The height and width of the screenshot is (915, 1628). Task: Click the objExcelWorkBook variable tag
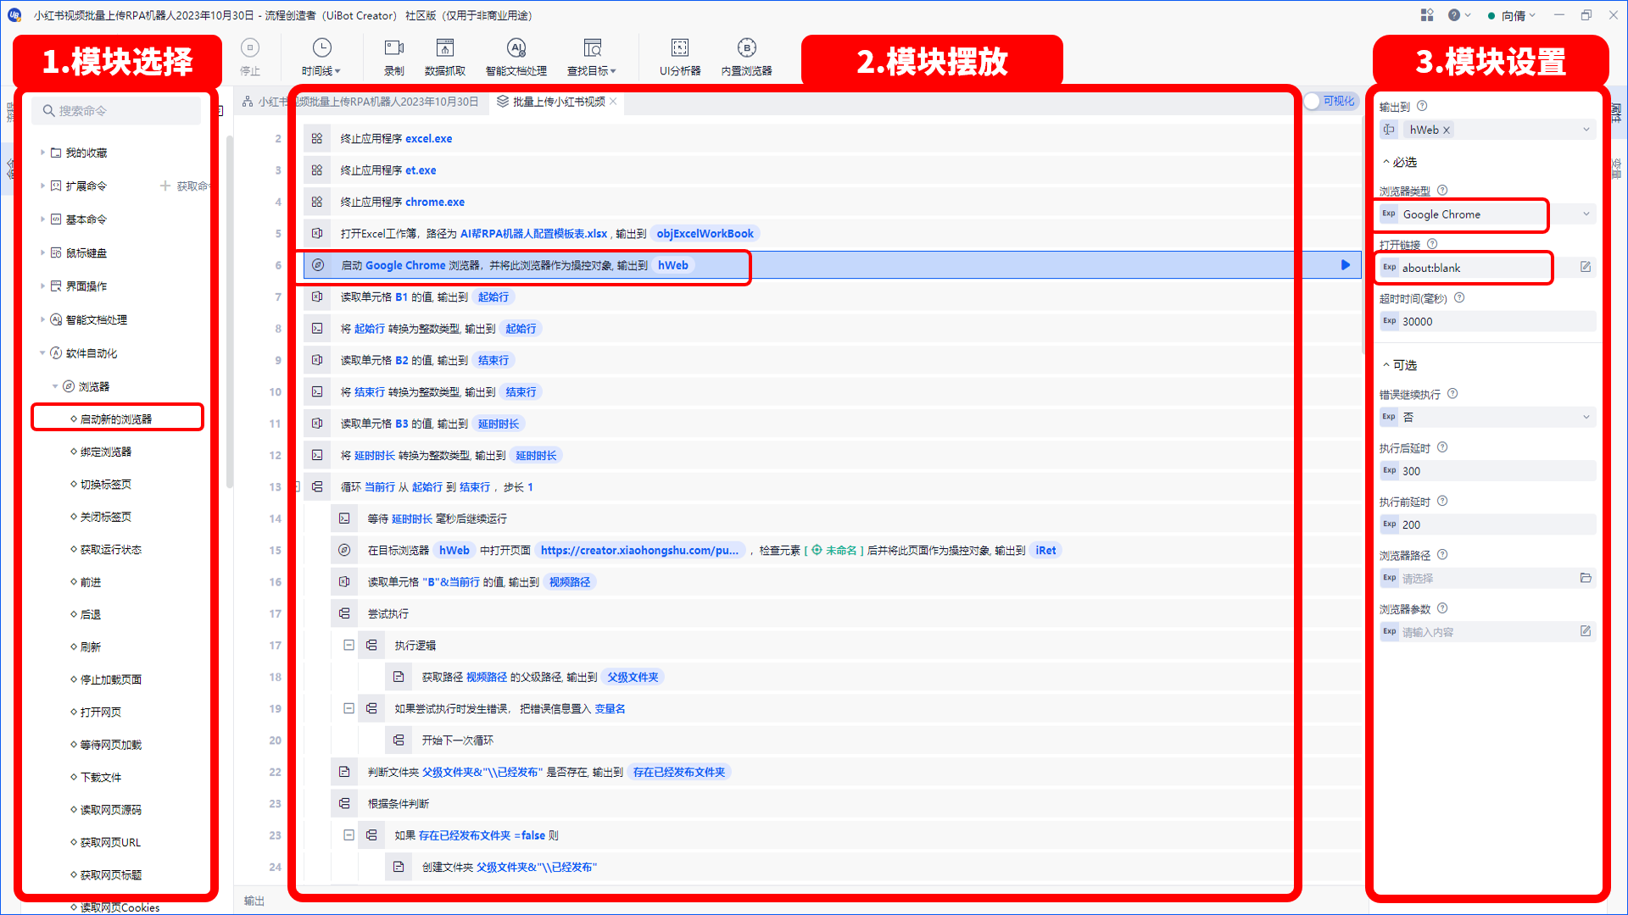pos(705,234)
